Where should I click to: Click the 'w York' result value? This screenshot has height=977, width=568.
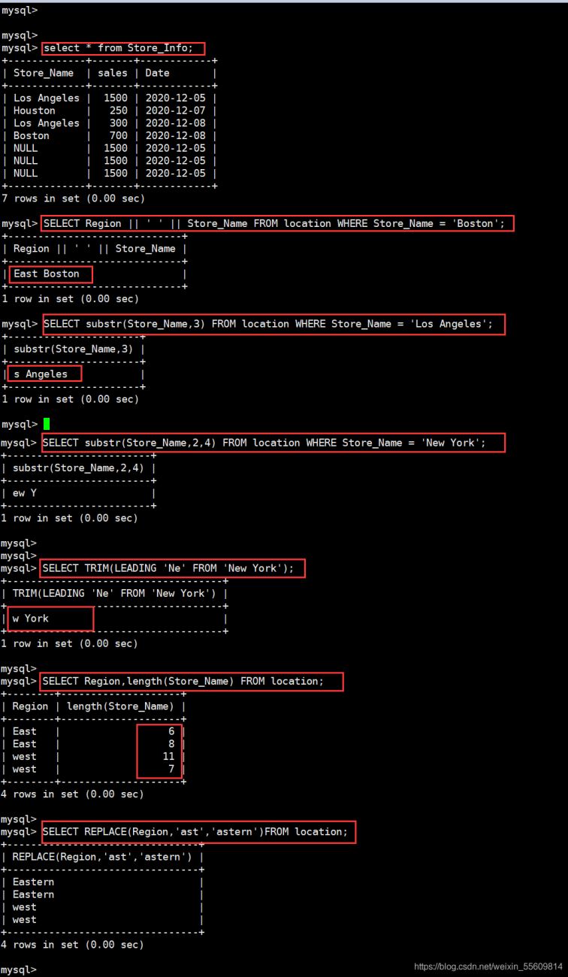coord(31,619)
